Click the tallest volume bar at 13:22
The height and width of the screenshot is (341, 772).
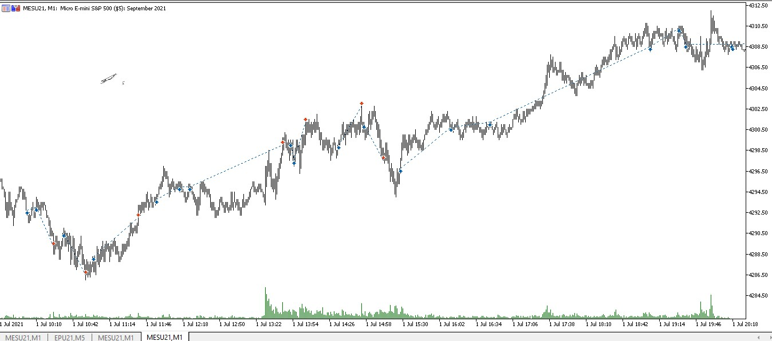click(x=266, y=303)
